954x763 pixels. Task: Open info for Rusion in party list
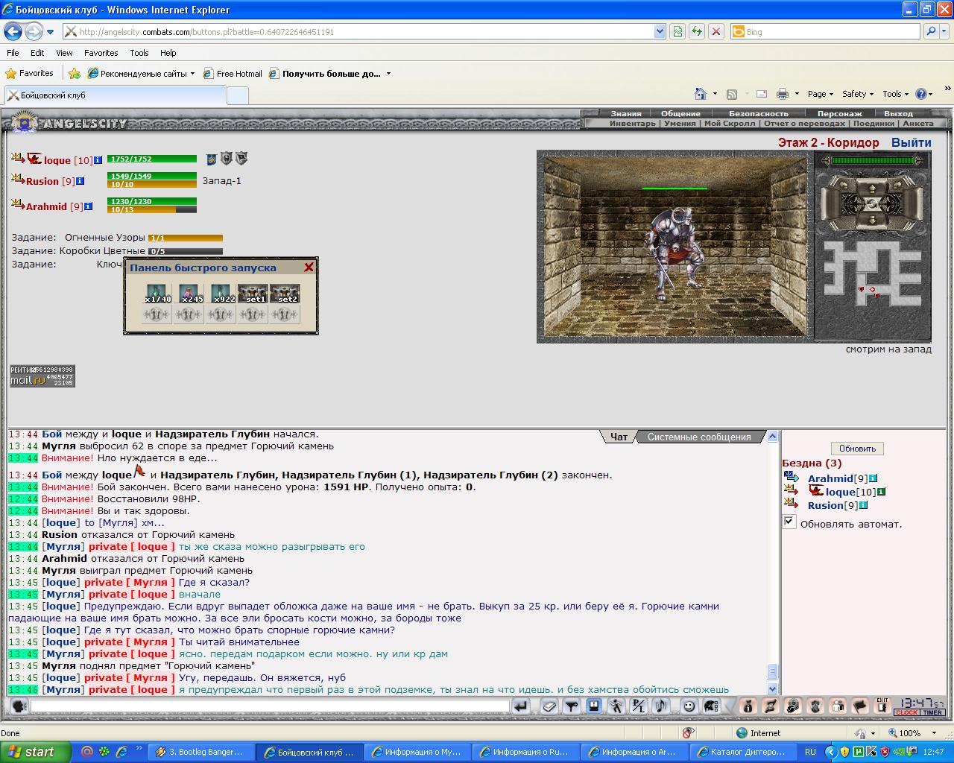80,181
